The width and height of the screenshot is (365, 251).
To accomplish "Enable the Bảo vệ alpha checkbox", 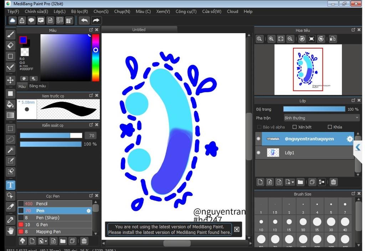I will tap(259, 127).
